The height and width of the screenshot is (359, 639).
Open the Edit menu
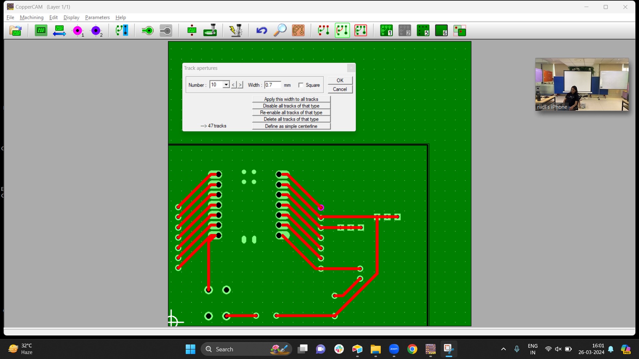click(x=53, y=17)
